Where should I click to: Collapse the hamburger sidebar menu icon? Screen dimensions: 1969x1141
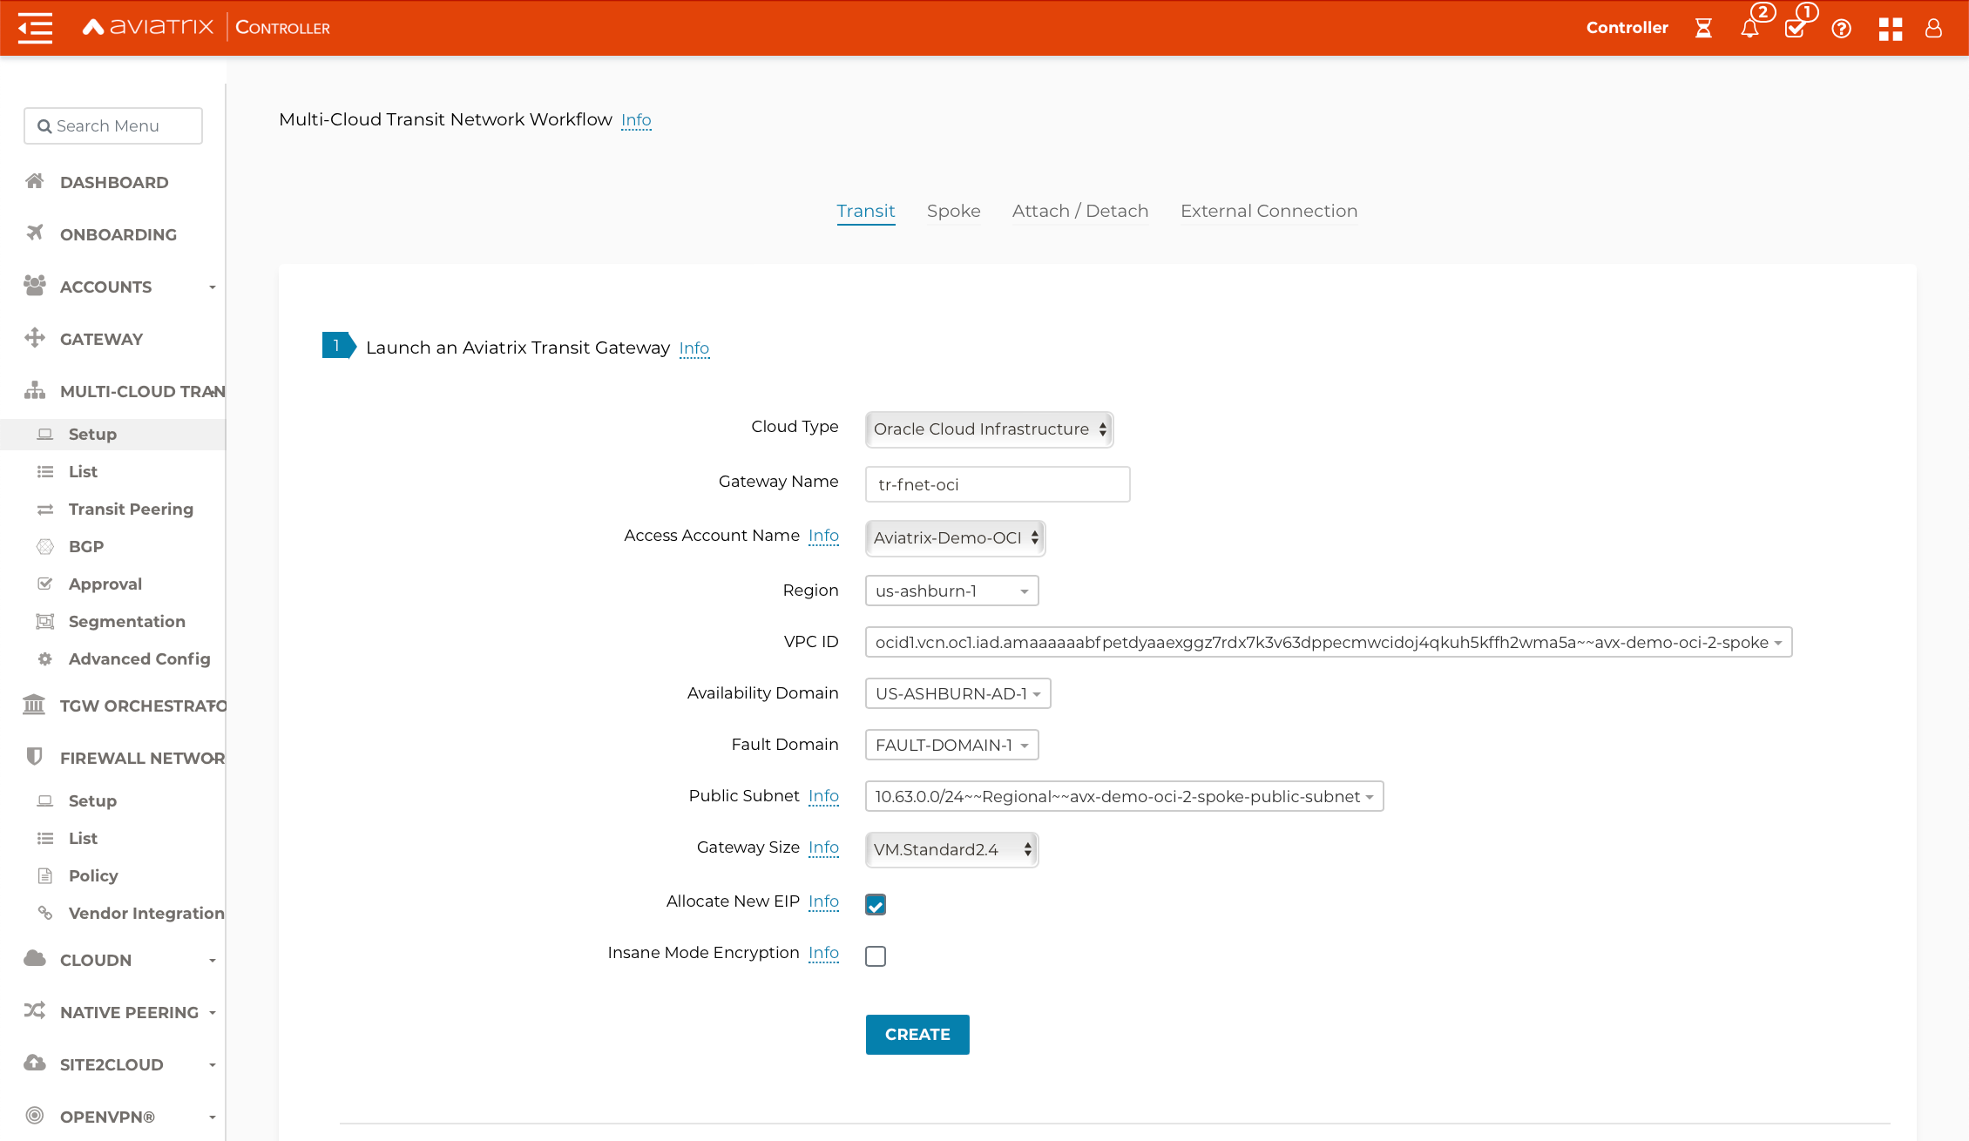35,28
